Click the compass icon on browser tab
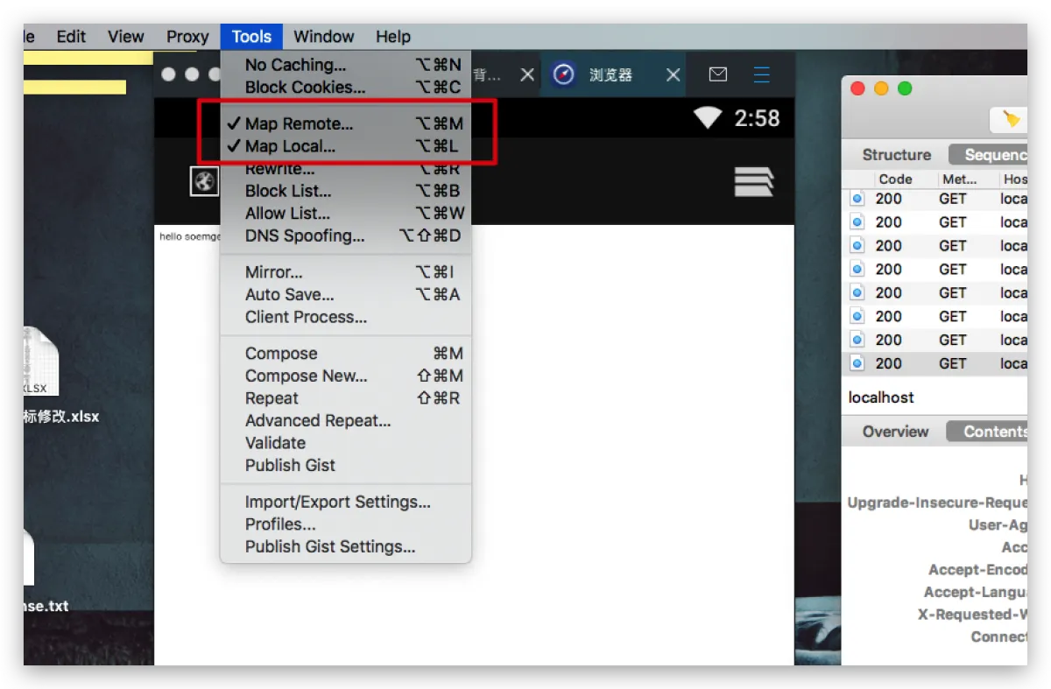The height and width of the screenshot is (689, 1051). coord(564,74)
